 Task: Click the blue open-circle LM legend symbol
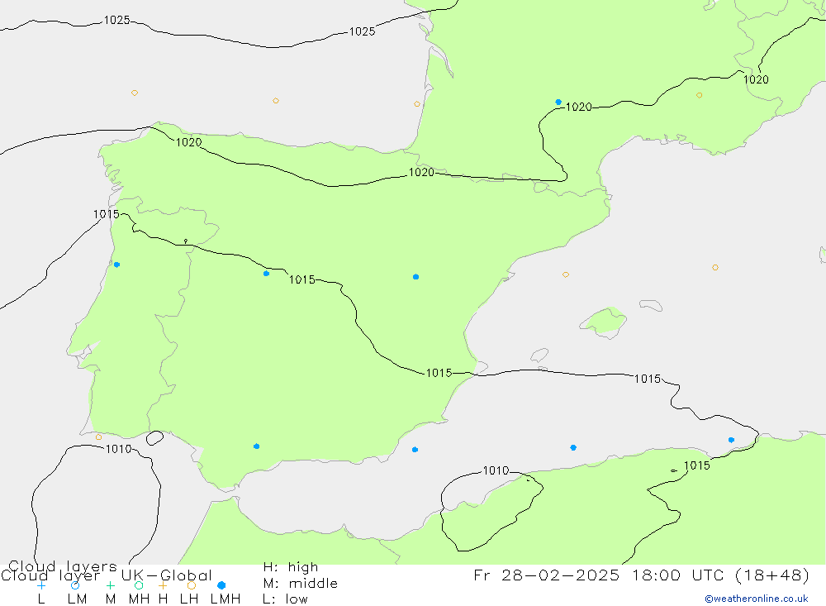tap(75, 585)
